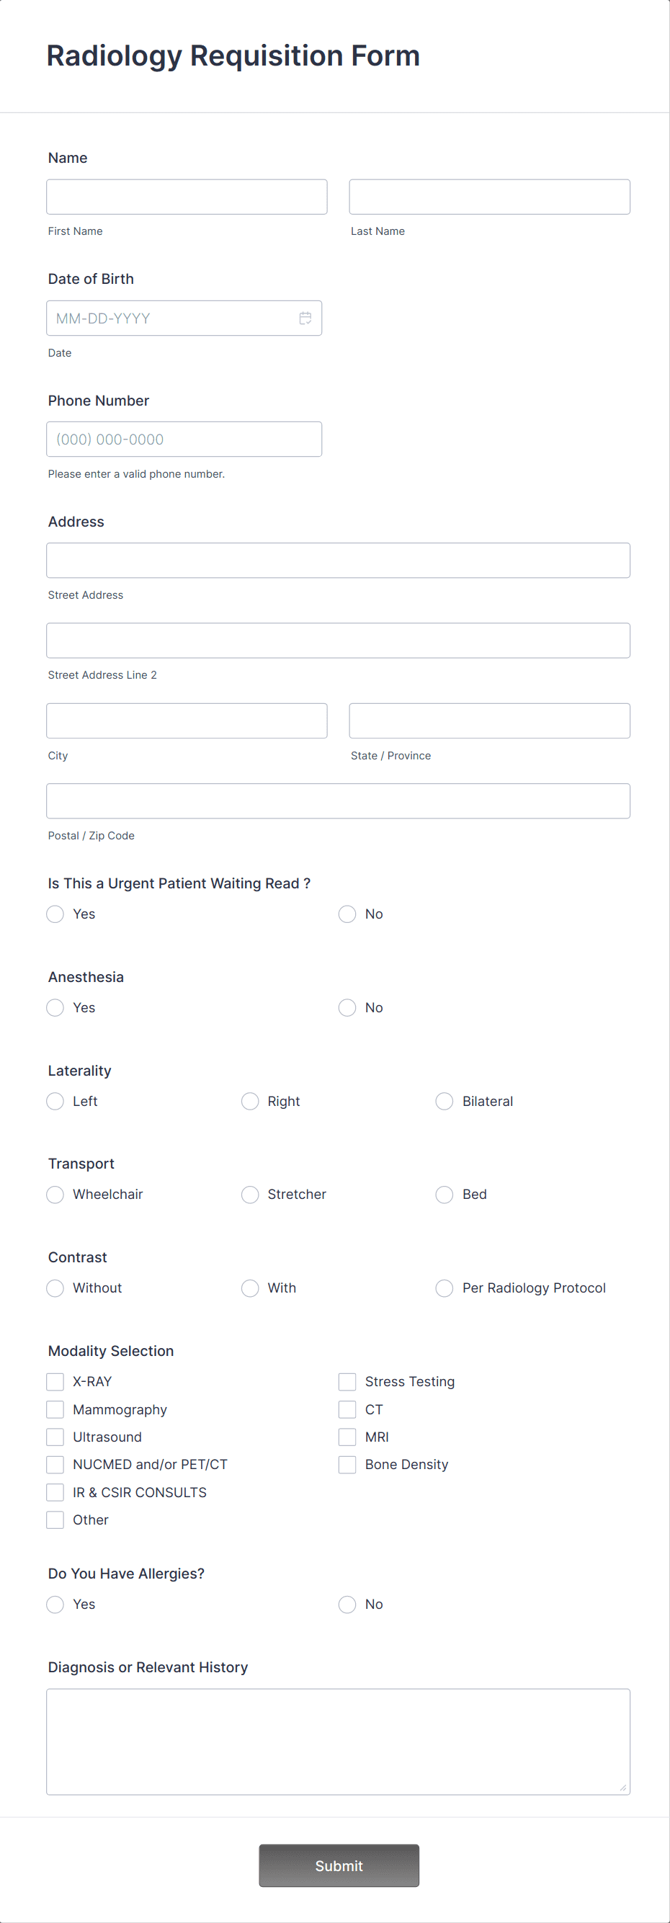Select No for Anesthesia

click(347, 1007)
